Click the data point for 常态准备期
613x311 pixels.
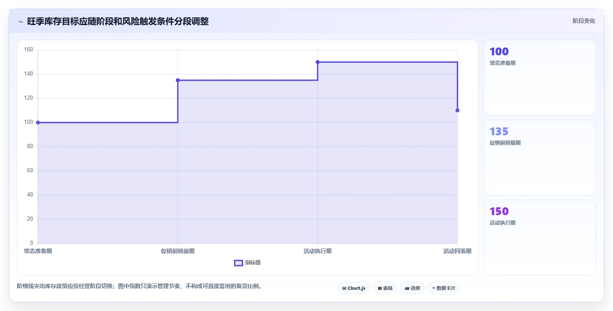pos(38,123)
